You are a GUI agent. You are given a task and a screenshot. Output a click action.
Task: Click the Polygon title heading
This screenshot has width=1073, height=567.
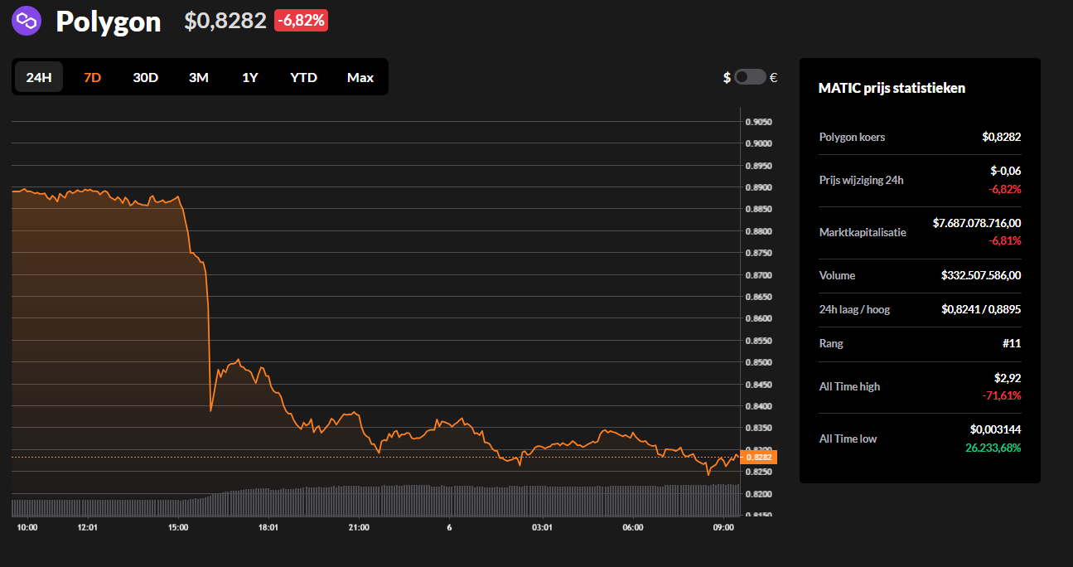tap(108, 22)
